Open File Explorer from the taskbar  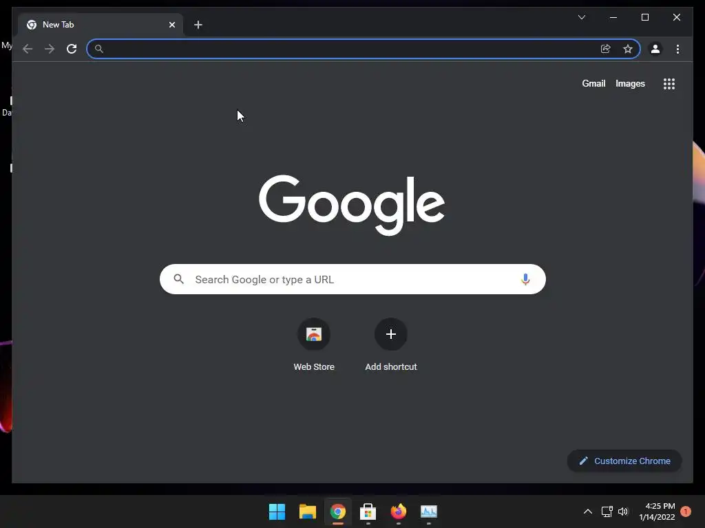[308, 511]
